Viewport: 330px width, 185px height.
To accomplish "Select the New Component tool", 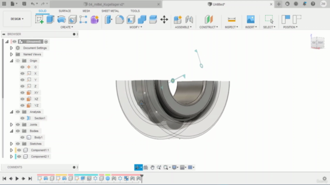I will 178,20.
